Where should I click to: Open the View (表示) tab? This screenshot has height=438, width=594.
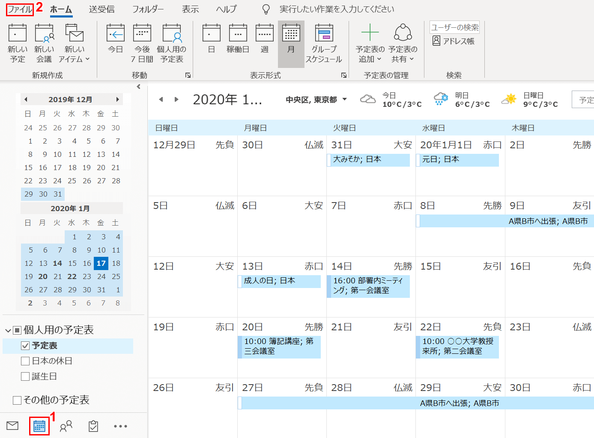[190, 9]
